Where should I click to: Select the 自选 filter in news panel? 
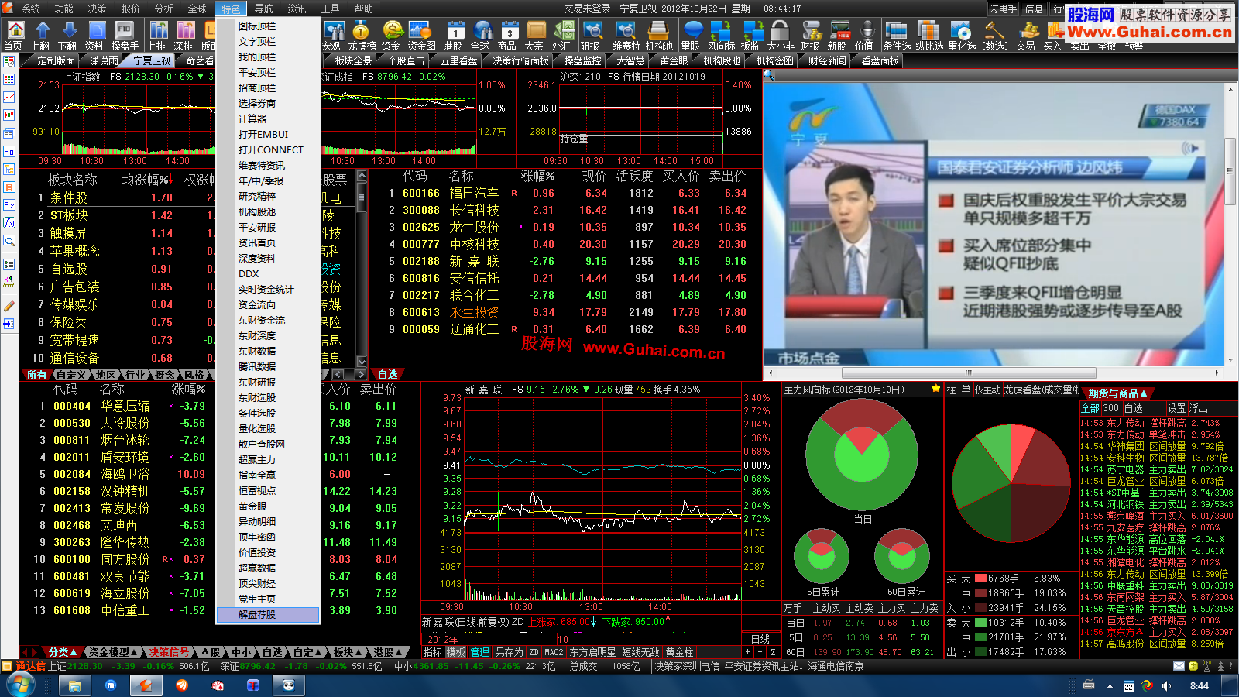(x=1134, y=408)
